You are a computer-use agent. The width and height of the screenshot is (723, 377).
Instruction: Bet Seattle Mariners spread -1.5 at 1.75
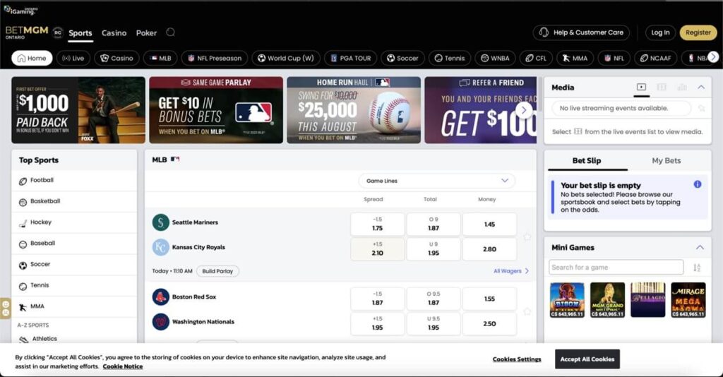[377, 224]
